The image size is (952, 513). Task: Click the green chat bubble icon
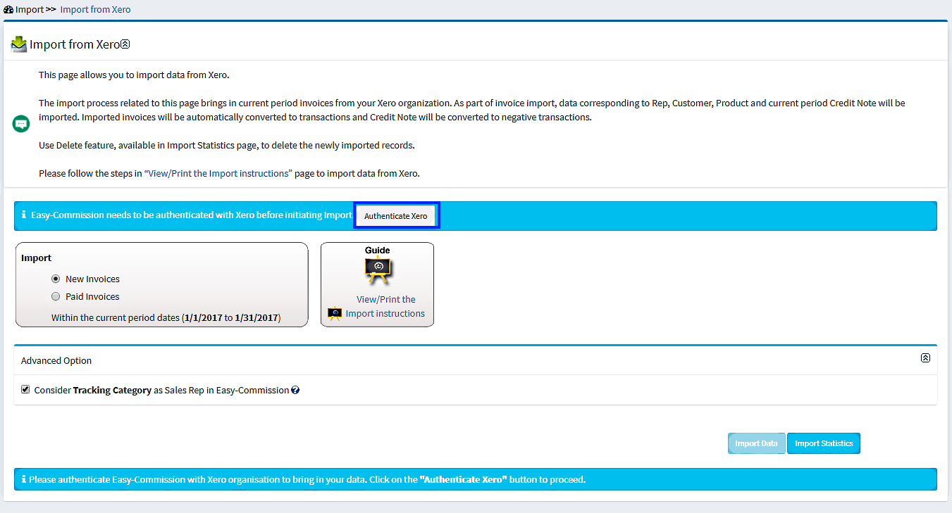21,124
